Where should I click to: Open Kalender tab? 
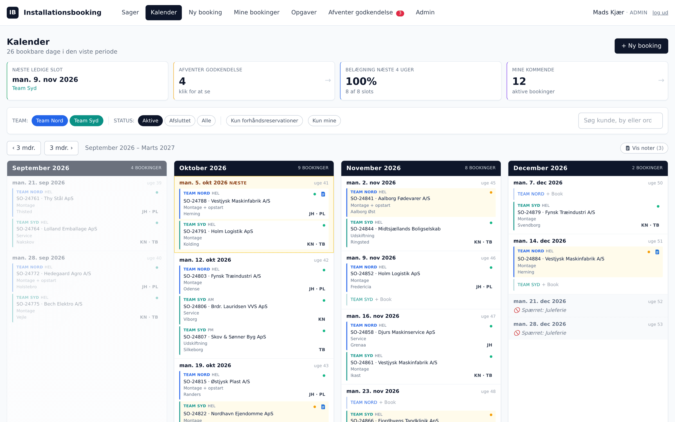164,12
